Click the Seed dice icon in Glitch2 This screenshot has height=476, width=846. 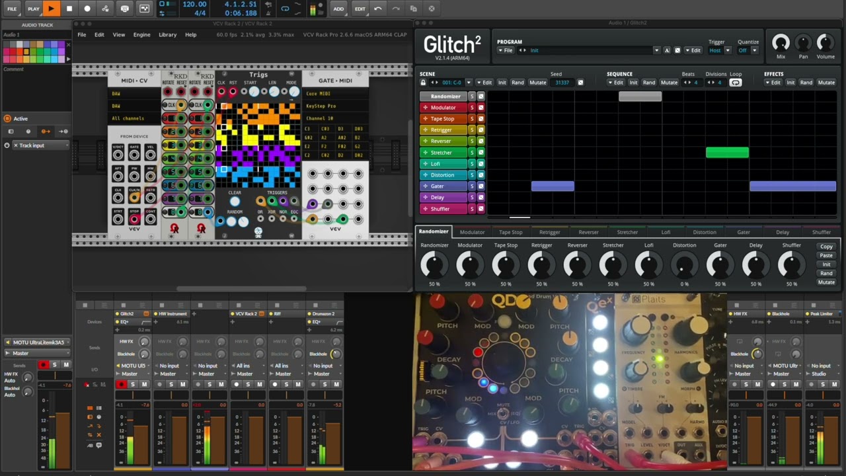pyautogui.click(x=580, y=83)
